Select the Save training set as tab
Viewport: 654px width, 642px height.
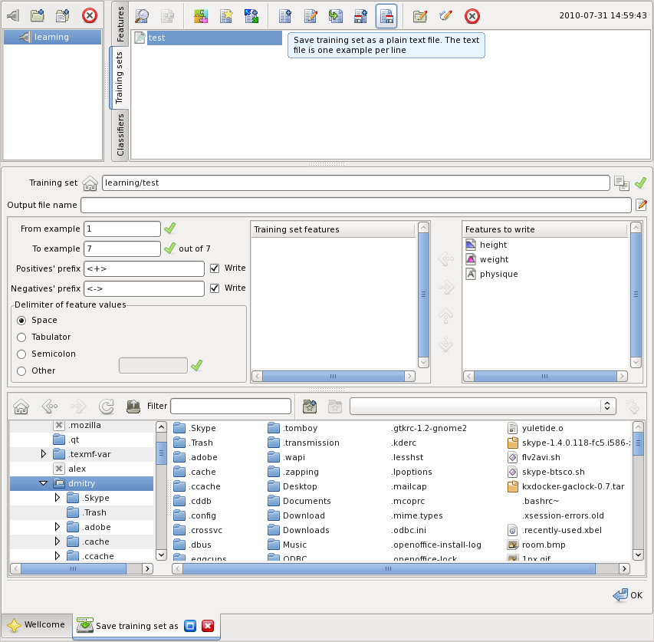coord(146,626)
